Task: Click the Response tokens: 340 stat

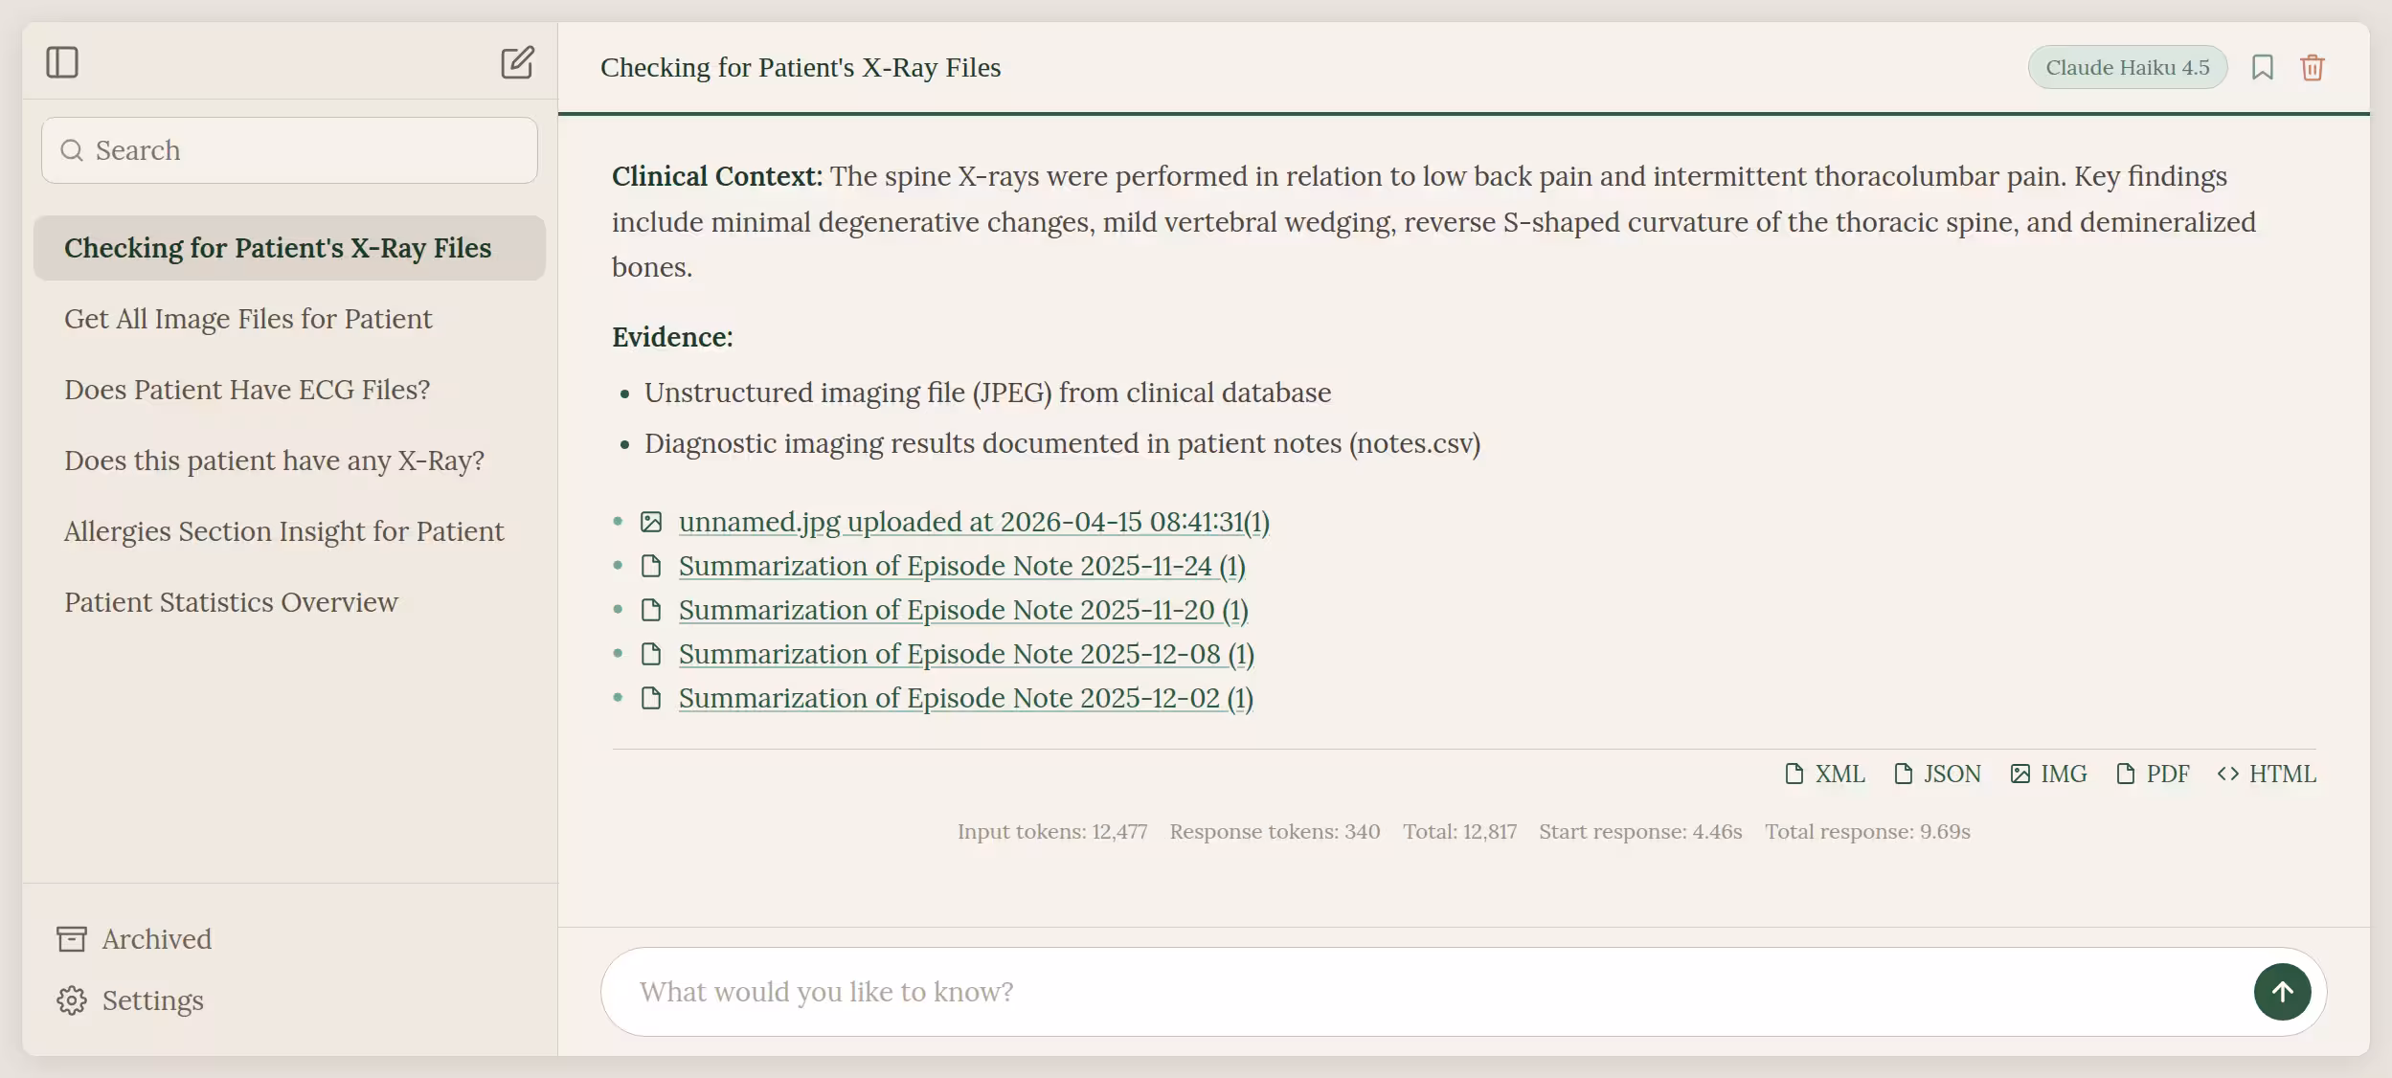Action: [1275, 831]
